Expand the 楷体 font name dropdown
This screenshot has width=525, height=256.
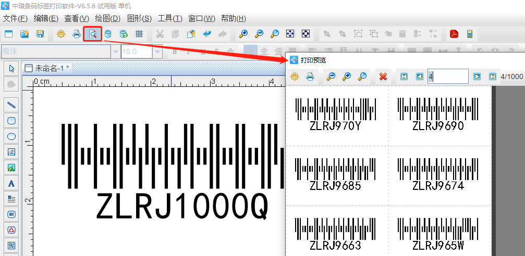click(x=116, y=52)
